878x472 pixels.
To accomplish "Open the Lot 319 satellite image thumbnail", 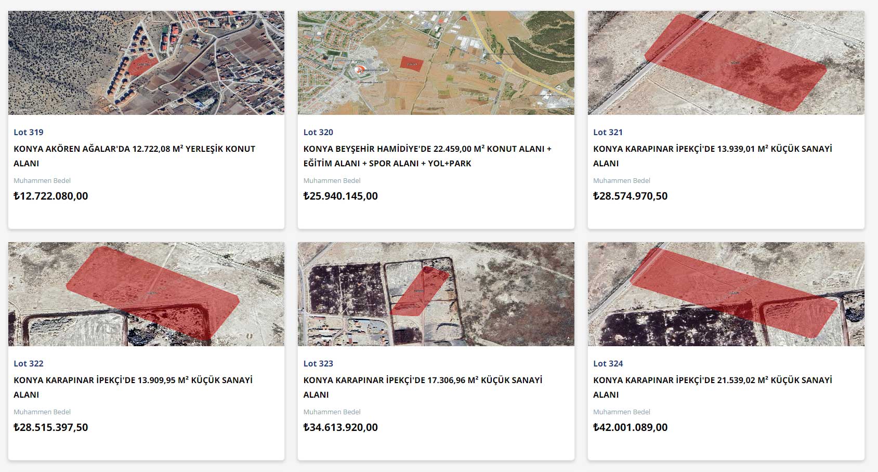I will point(146,63).
